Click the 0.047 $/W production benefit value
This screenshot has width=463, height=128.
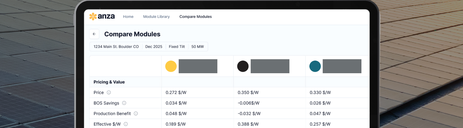point(320,113)
